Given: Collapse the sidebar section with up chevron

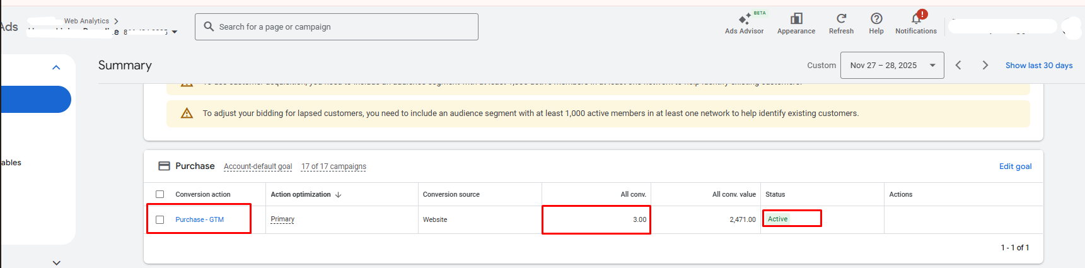Looking at the screenshot, I should (x=56, y=67).
